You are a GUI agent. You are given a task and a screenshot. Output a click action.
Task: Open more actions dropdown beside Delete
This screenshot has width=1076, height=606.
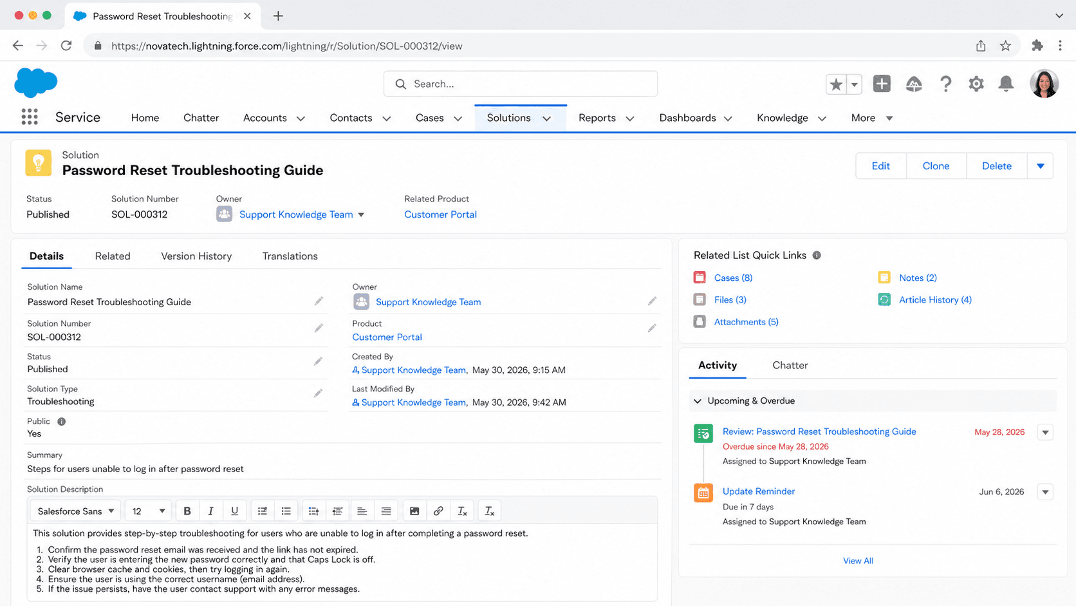pos(1041,166)
